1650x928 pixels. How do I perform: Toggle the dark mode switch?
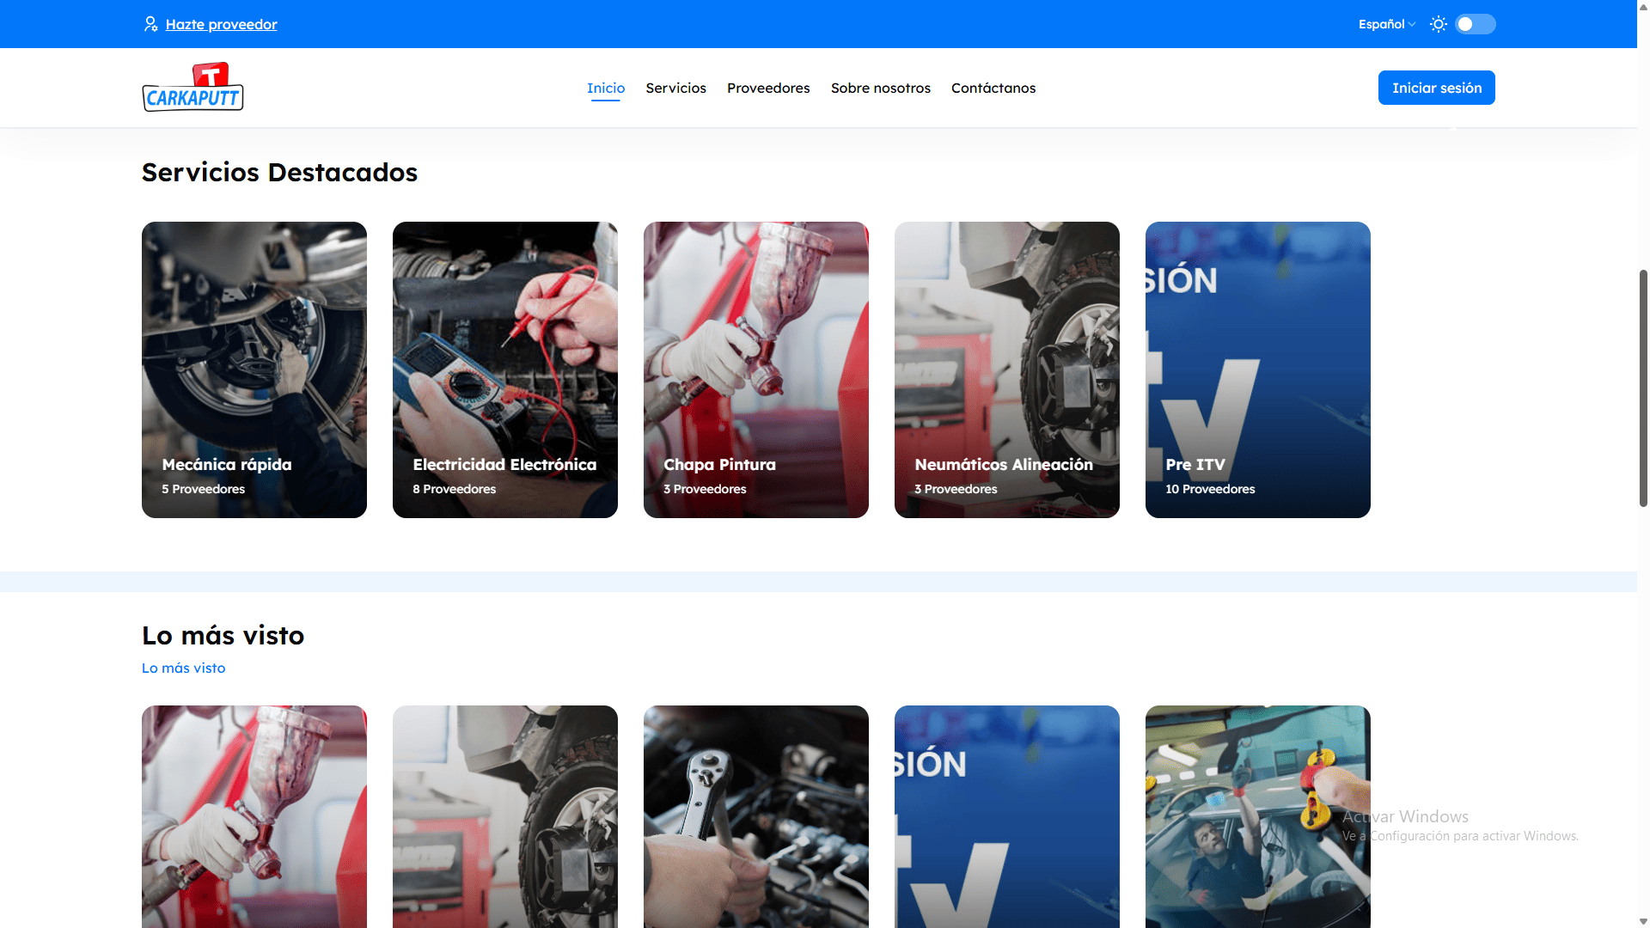1475,24
